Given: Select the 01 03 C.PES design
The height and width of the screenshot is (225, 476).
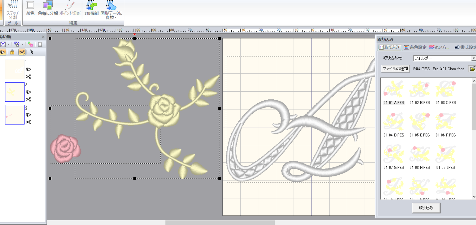Looking at the screenshot, I should pyautogui.click(x=446, y=92).
